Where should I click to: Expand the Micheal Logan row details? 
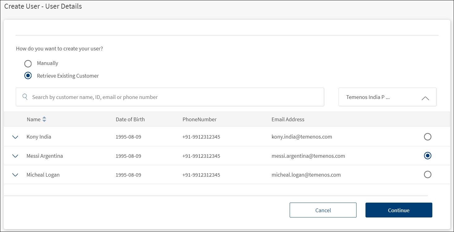pyautogui.click(x=15, y=175)
